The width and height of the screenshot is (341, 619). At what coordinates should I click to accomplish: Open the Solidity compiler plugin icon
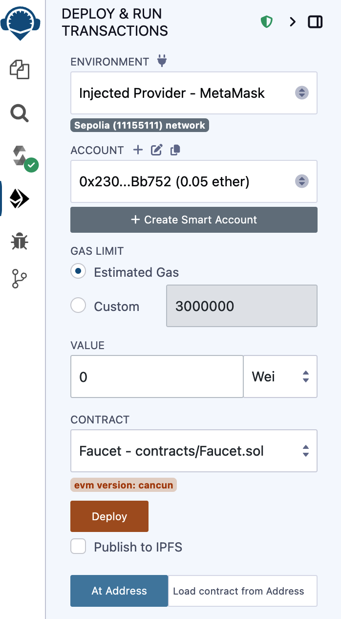click(x=21, y=156)
